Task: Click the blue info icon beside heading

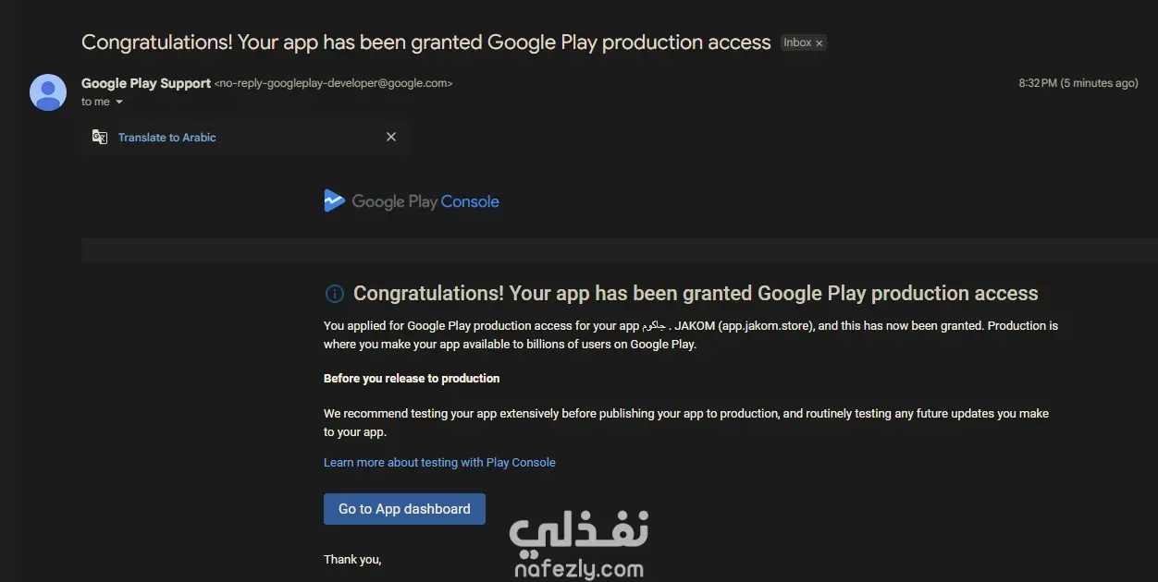Action: [334, 294]
